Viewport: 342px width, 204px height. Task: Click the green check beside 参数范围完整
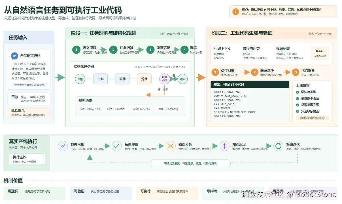[x=298, y=105]
